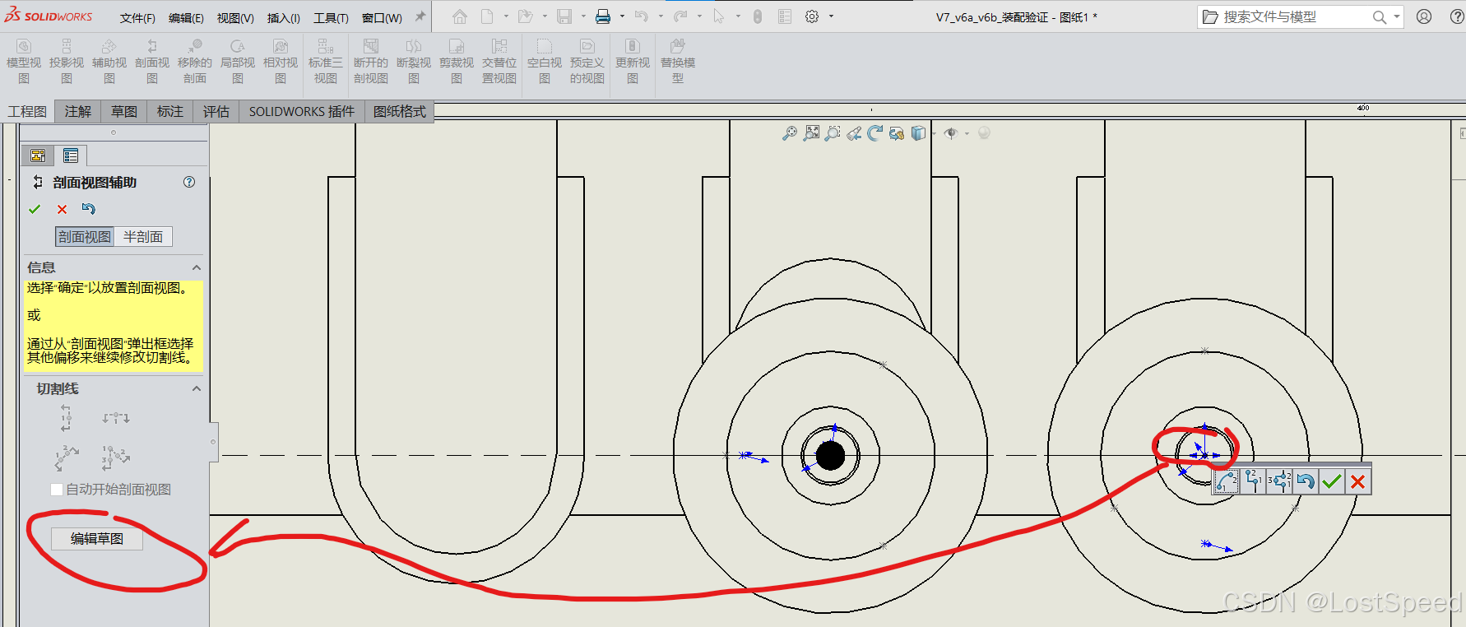Open the Hide/Show Items dropdown arrow
Screen dimensions: 1466x627
967,133
